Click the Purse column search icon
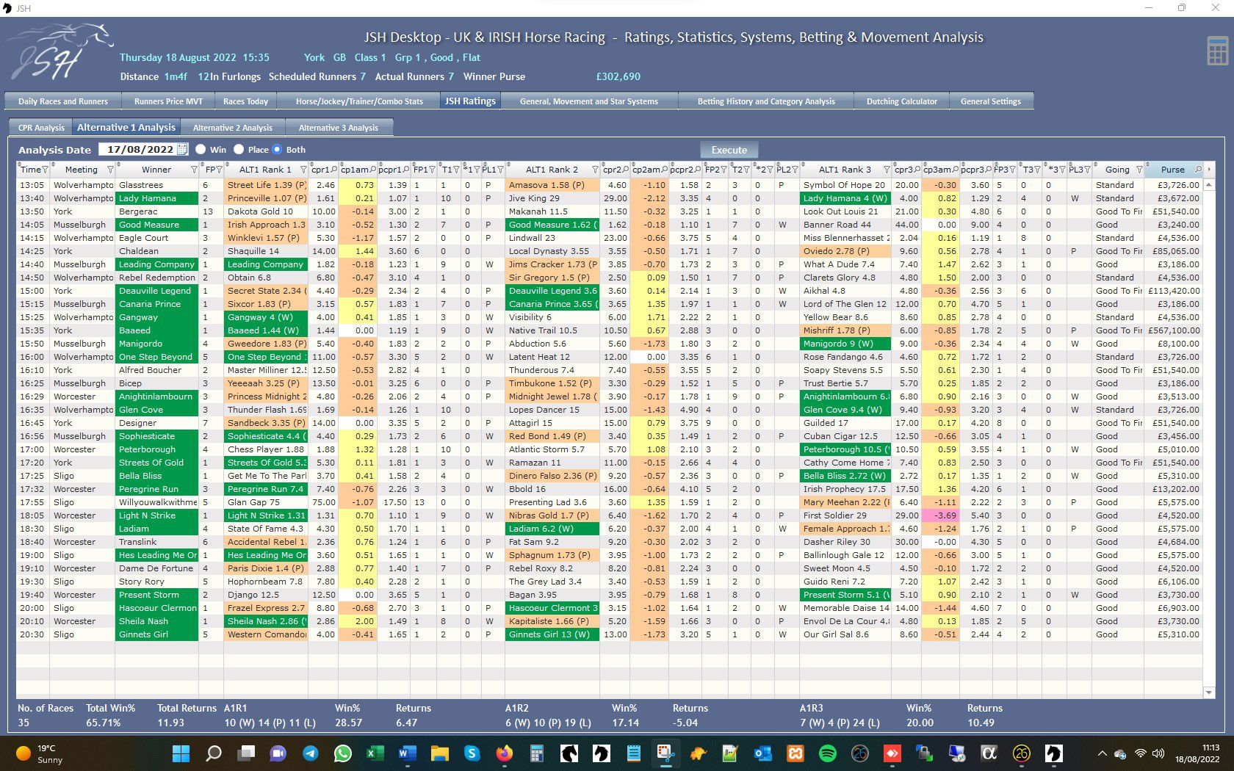 pos(1198,170)
